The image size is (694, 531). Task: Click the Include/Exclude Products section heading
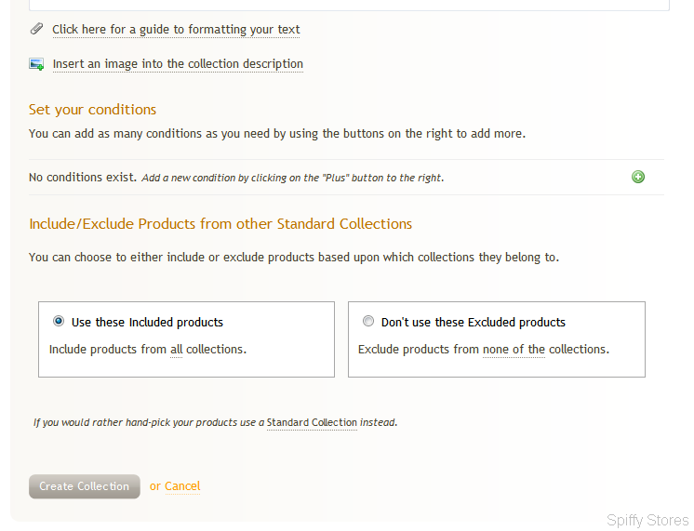[220, 224]
